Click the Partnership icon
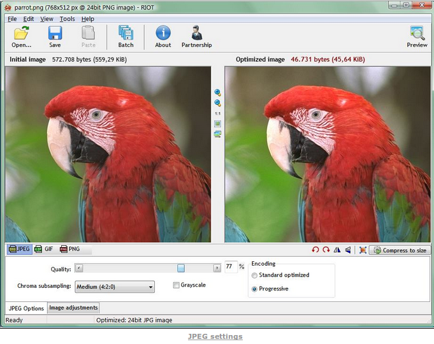Screen dimensions: 434x344 coord(197,36)
